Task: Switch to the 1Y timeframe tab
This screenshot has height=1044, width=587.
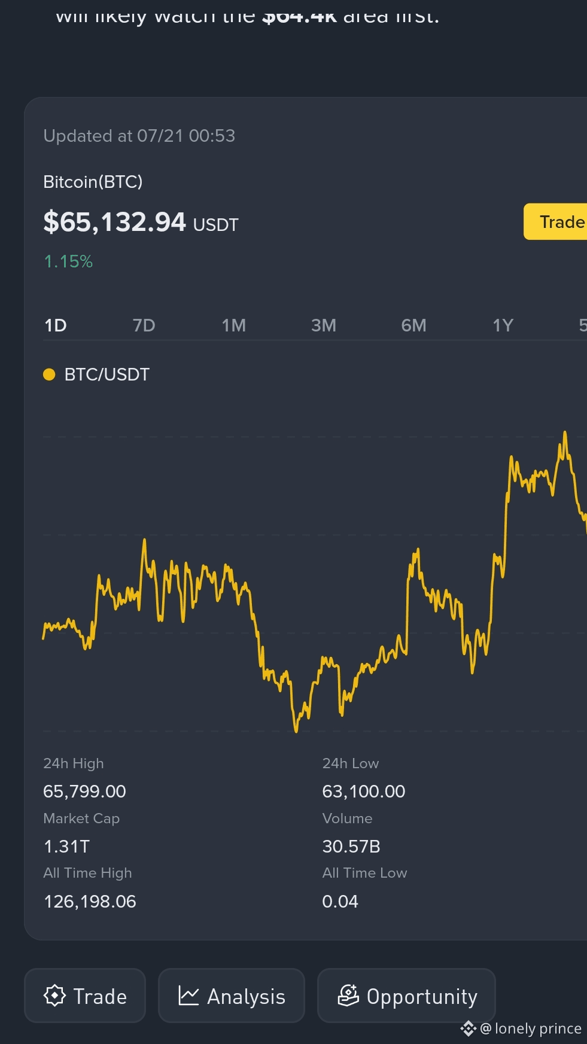Action: pos(503,325)
